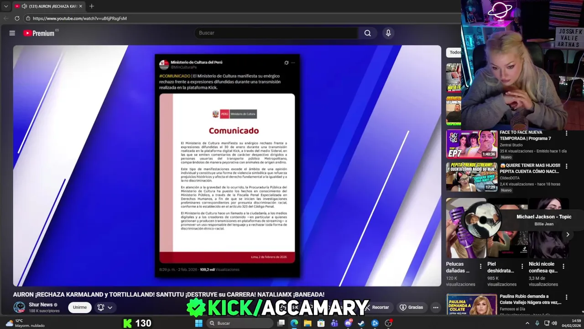This screenshot has width=584, height=329.
Task: Open options menu for QUIERE TENER MAS HIJOS
Action: tap(567, 166)
